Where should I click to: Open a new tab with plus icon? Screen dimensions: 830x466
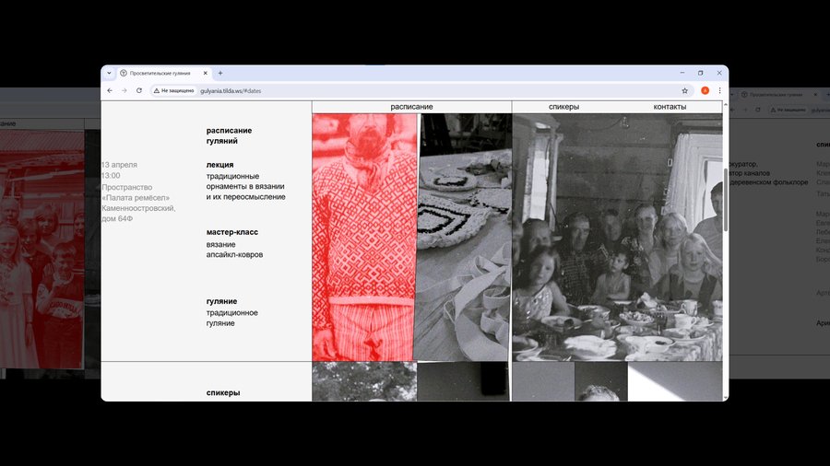(x=220, y=74)
